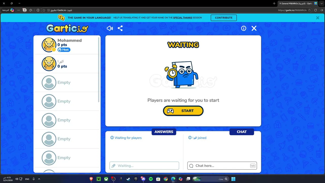Close the General #6bMhUx browser tab
Viewport: 325px width, 183px height.
[280, 4]
